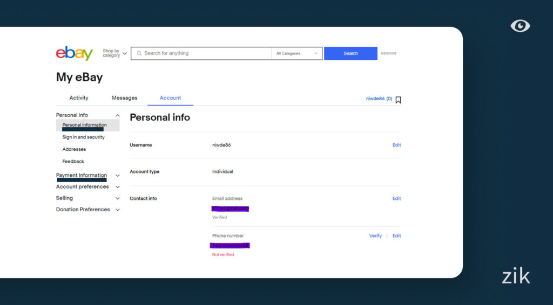Open the Shop by category dropdown
Image resolution: width=553 pixels, height=305 pixels.
[x=114, y=53]
